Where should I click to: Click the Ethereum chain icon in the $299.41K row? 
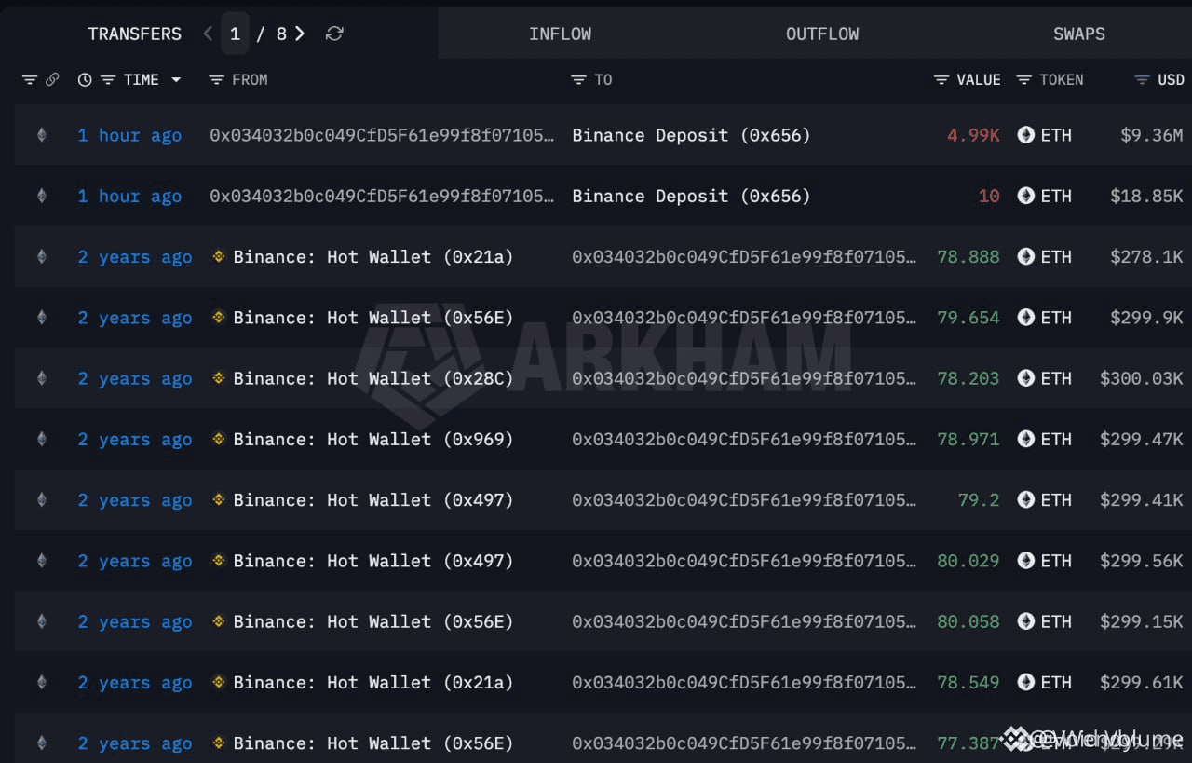[41, 500]
